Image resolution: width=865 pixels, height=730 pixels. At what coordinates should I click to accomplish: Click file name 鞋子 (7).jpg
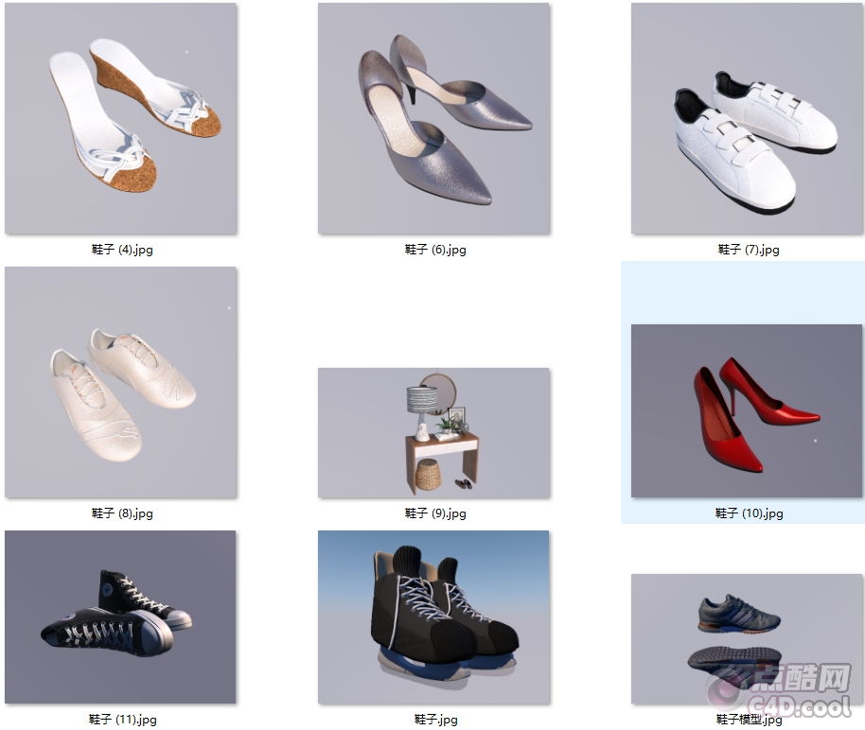coord(749,250)
